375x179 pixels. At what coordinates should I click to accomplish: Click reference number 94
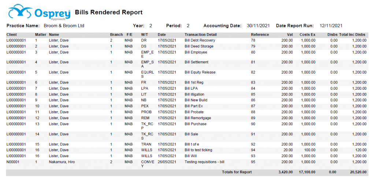(x=253, y=150)
